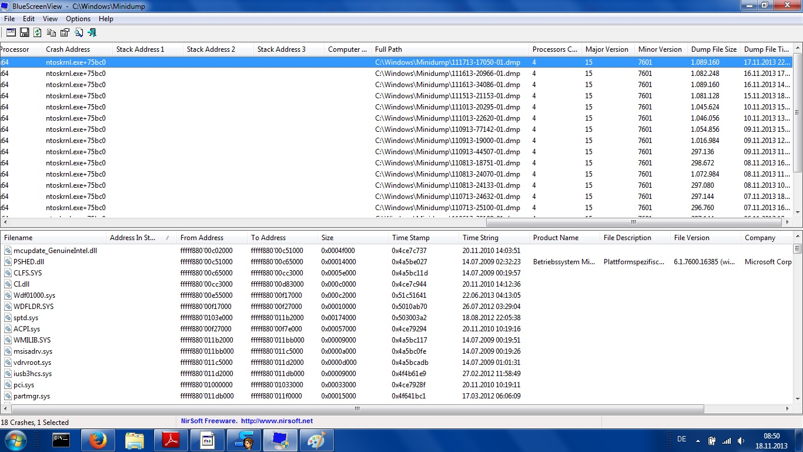This screenshot has width=803, height=452.
Task: Select dump 111613-20966-01.dmp row
Action: [396, 74]
